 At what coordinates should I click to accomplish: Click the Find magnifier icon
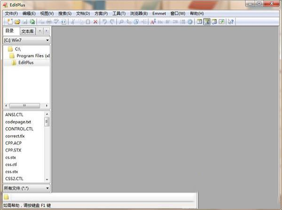(121, 22)
